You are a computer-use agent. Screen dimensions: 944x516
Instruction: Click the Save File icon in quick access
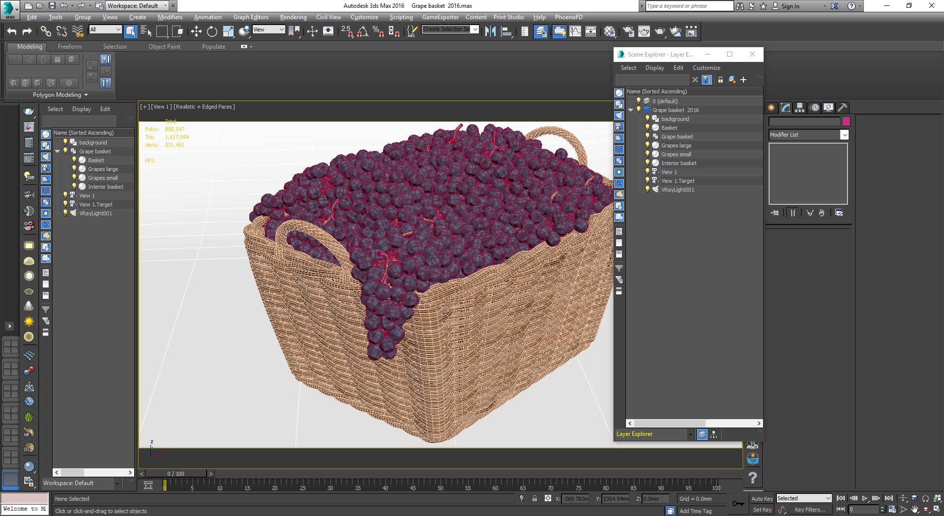click(x=52, y=6)
